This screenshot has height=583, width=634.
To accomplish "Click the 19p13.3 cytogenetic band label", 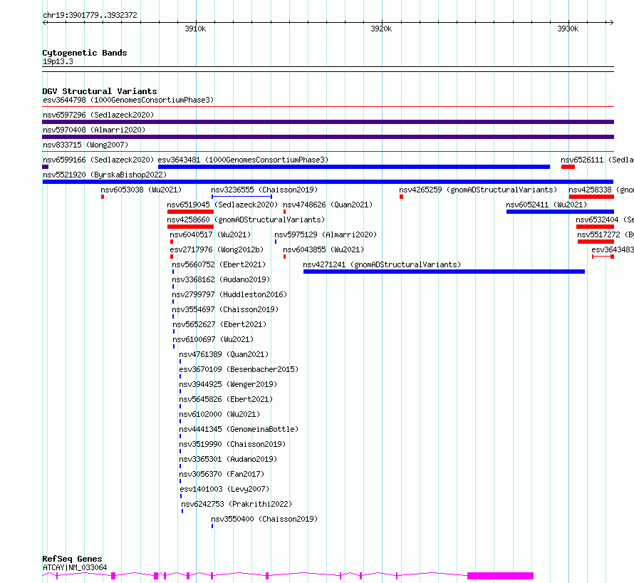I will click(x=58, y=61).
